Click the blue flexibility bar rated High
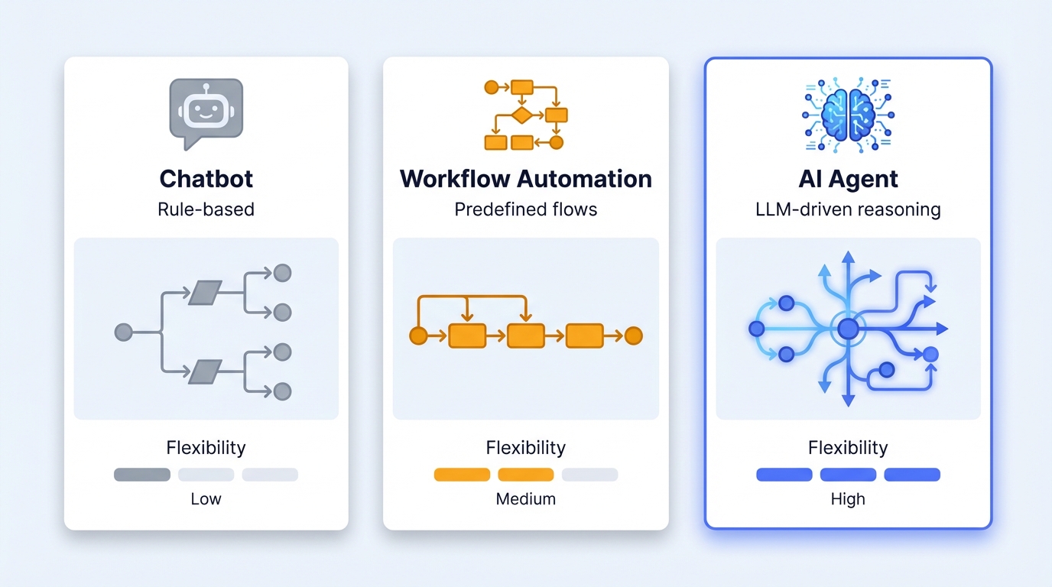 tap(847, 475)
